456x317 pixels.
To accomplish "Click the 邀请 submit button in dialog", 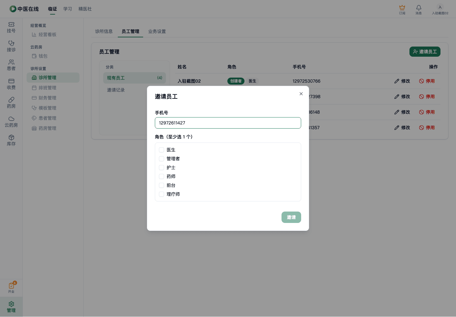I will click(x=291, y=217).
